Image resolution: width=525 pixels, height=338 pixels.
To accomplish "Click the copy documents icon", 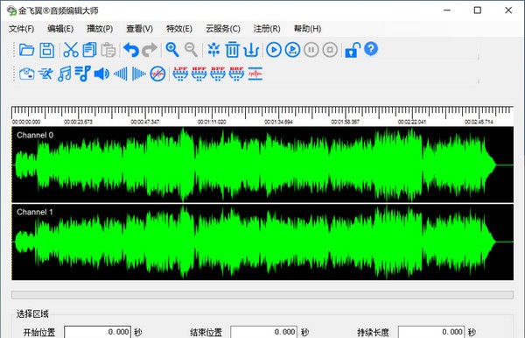I will coord(89,50).
